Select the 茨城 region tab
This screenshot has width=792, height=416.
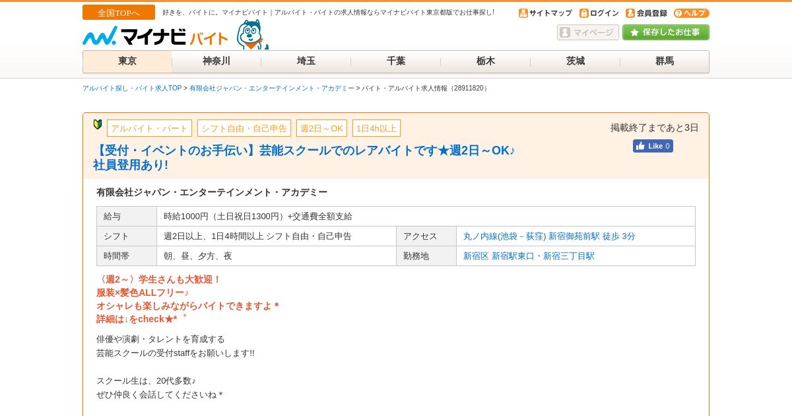click(576, 61)
